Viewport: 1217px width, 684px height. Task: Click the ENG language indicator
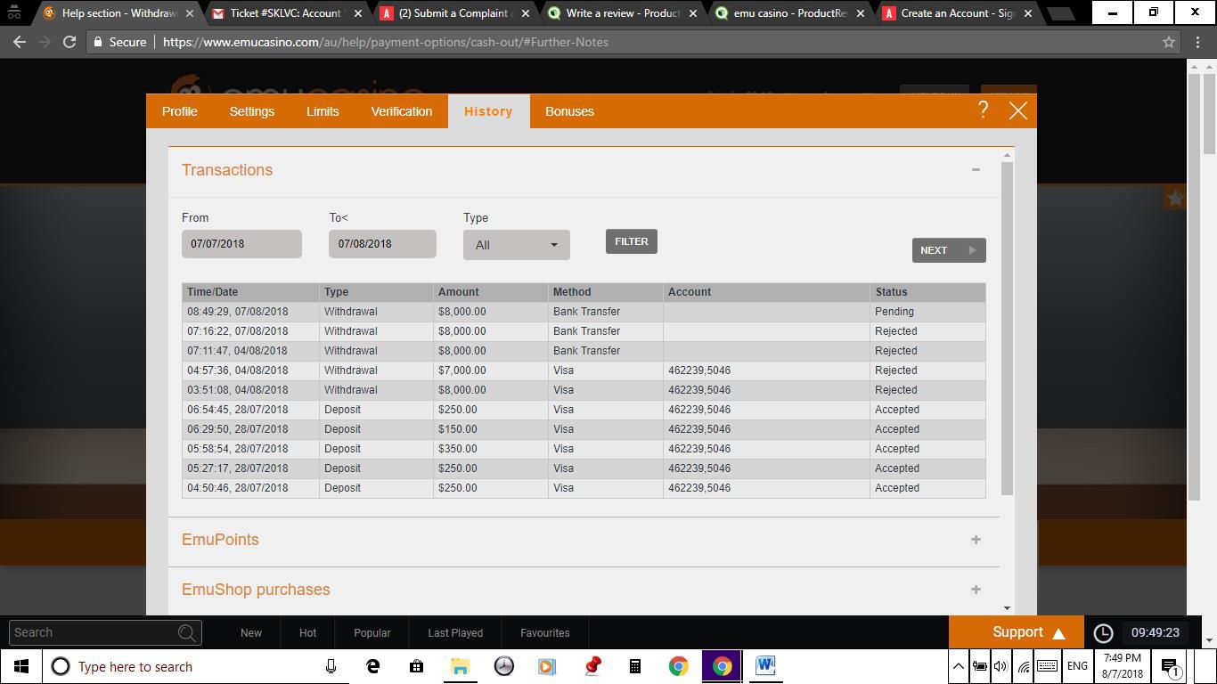[x=1077, y=666]
